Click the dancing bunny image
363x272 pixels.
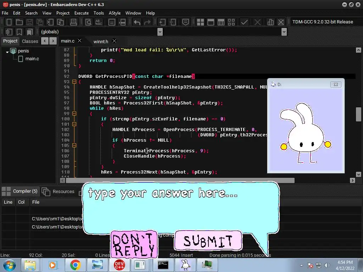[x=306, y=133]
